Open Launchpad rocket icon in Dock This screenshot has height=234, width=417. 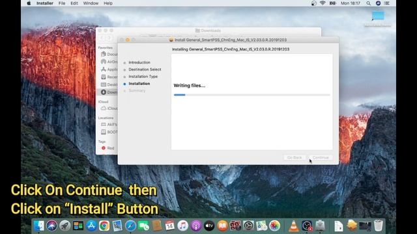[x=65, y=226]
